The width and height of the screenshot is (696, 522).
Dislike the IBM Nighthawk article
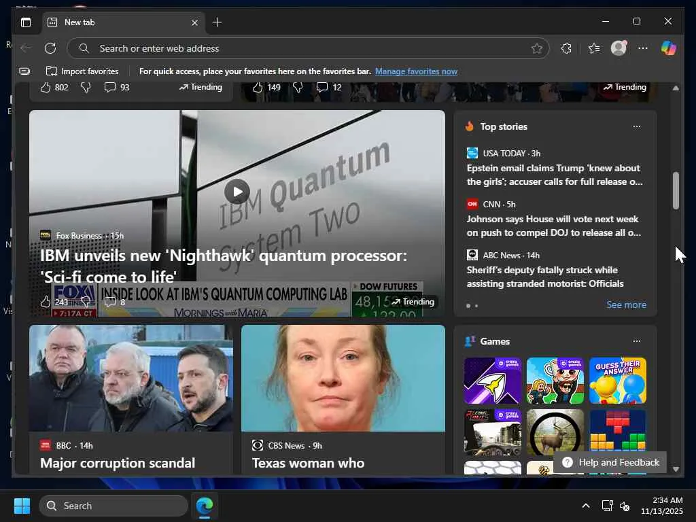(86, 302)
